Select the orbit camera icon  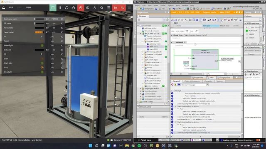(x=88, y=8)
